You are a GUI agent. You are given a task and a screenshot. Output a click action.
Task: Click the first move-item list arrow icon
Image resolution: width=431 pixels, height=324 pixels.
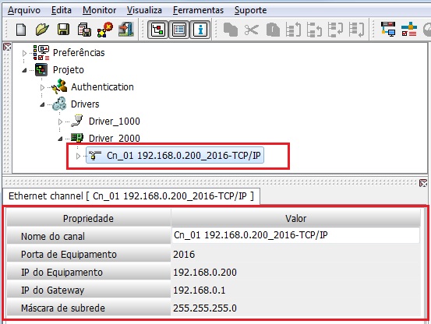[x=293, y=30]
